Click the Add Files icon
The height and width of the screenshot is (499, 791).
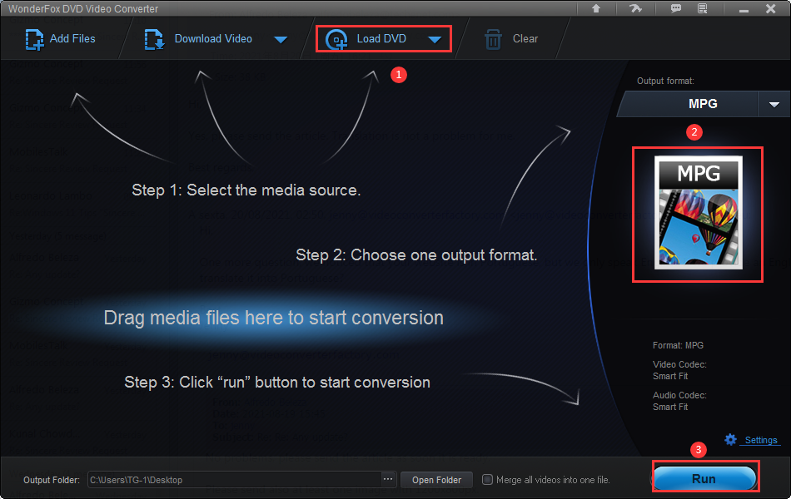tap(34, 39)
